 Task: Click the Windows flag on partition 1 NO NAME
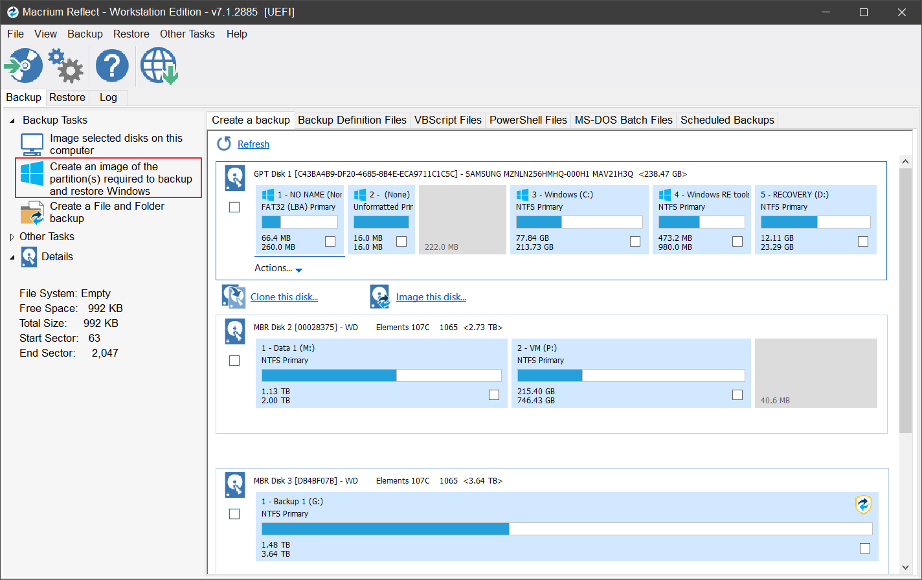pyautogui.click(x=268, y=194)
